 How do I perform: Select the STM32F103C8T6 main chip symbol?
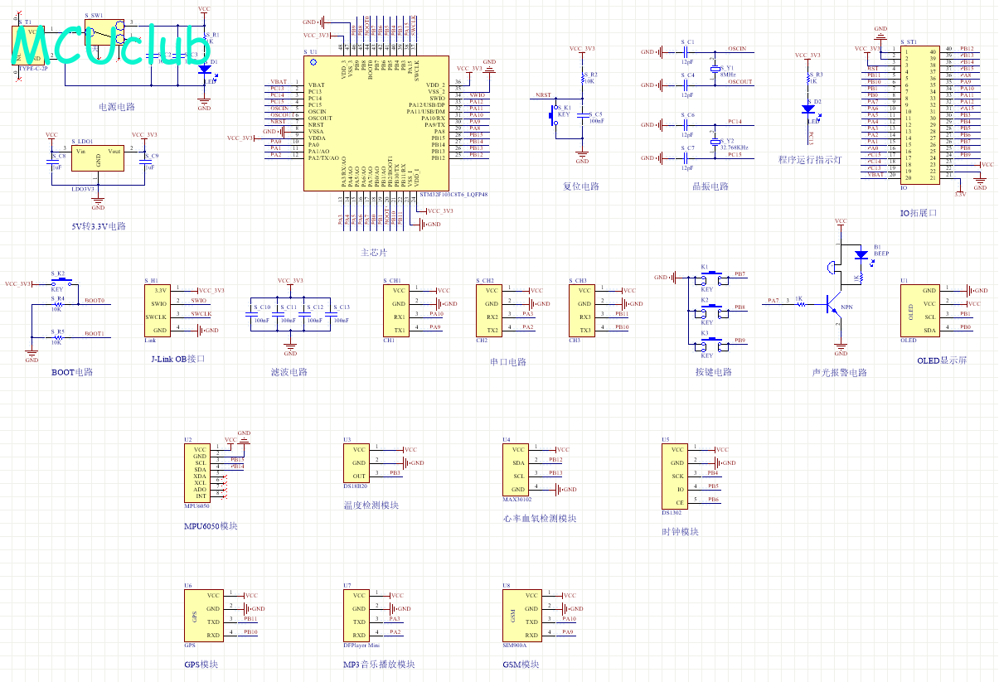tap(376, 124)
